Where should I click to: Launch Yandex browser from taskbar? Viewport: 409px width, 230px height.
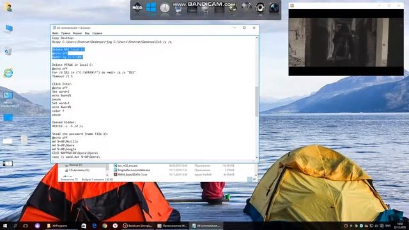(x=115, y=226)
